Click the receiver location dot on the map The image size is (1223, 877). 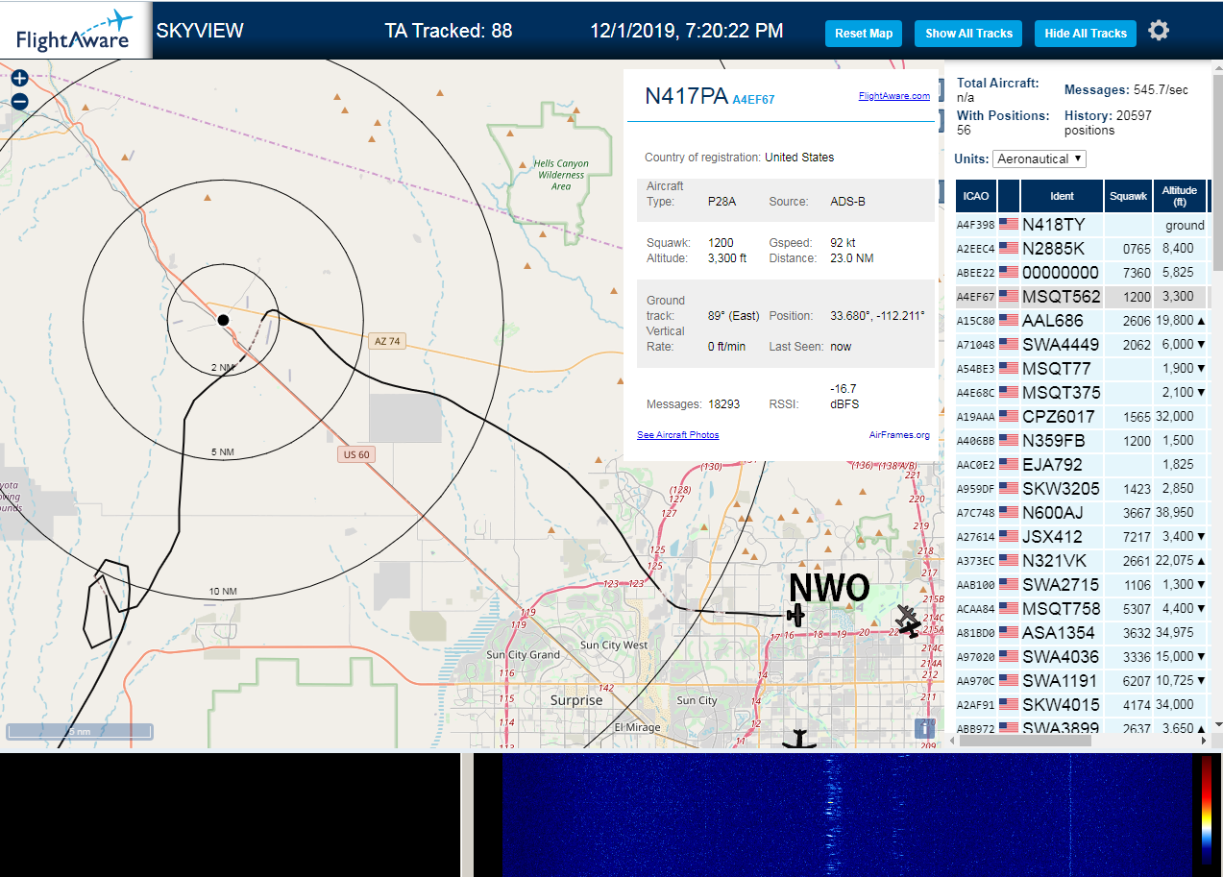point(223,320)
